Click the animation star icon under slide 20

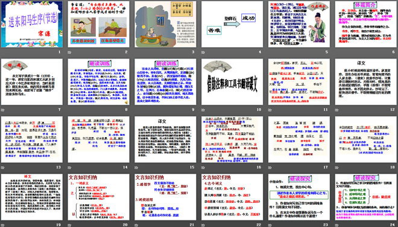(x=69, y=225)
